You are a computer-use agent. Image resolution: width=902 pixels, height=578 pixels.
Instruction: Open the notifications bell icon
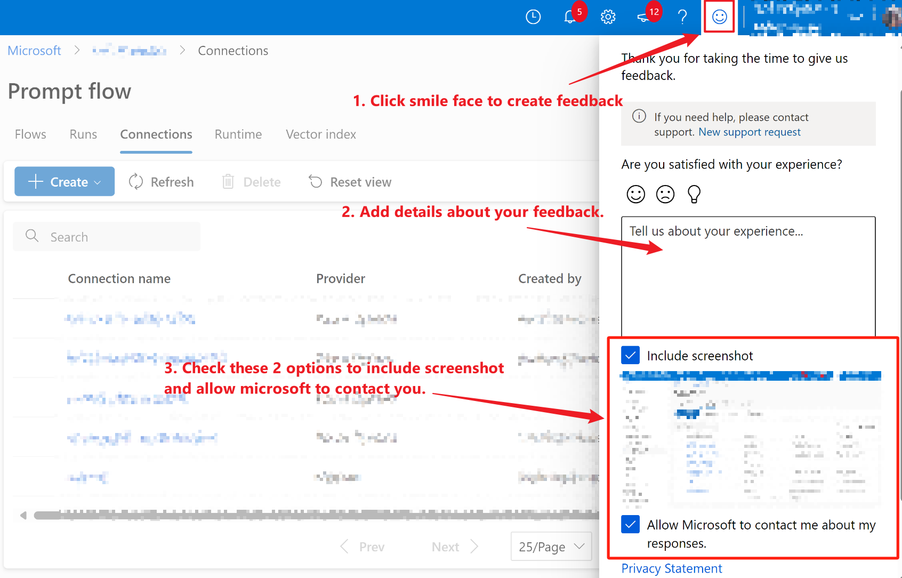click(x=570, y=17)
